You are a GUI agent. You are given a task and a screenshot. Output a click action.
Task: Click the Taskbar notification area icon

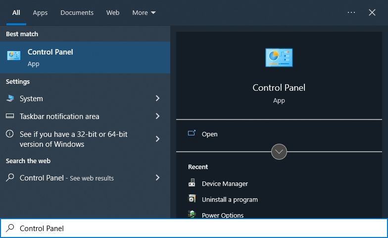pyautogui.click(x=10, y=116)
